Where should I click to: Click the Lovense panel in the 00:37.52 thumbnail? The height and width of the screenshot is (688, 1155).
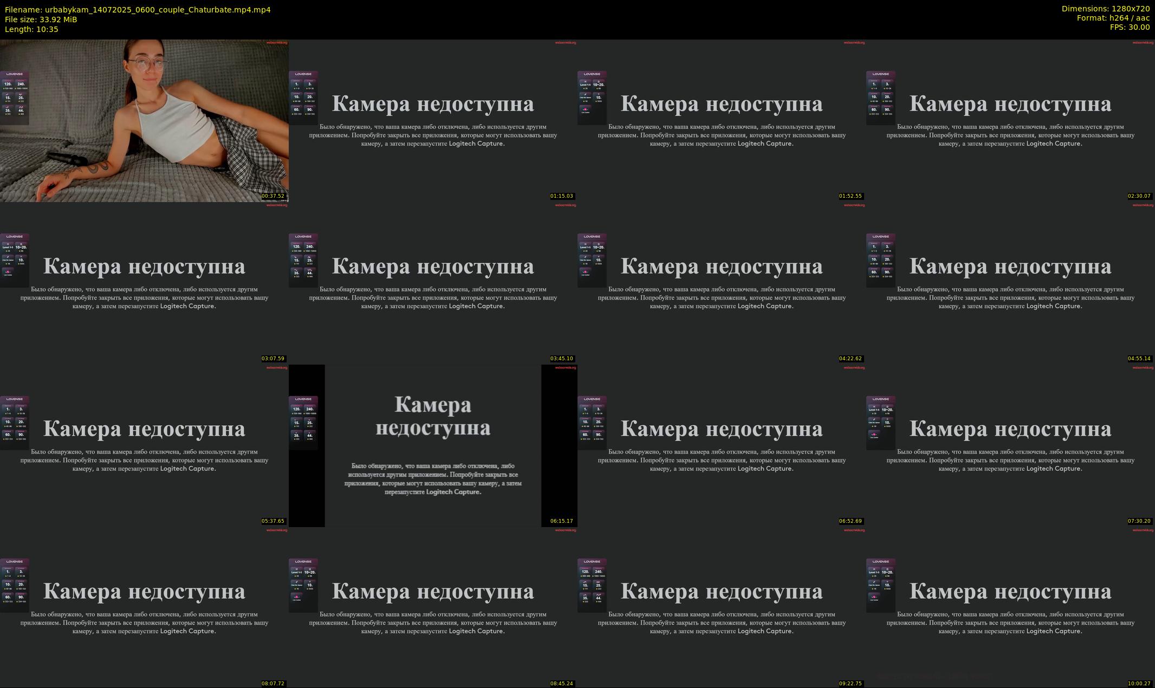pyautogui.click(x=15, y=98)
